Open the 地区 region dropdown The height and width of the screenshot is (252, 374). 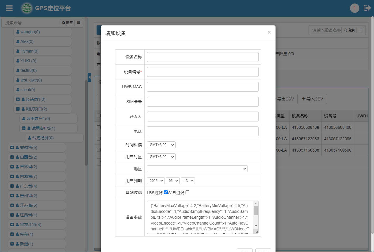[197, 169]
